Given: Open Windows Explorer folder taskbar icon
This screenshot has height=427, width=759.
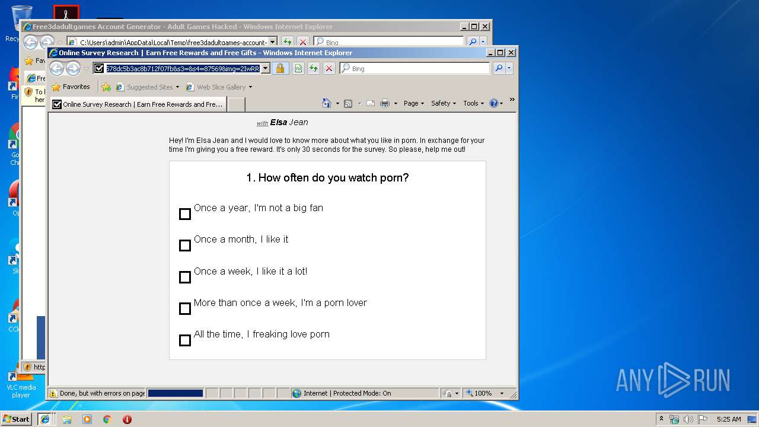Looking at the screenshot, I should pos(67,419).
